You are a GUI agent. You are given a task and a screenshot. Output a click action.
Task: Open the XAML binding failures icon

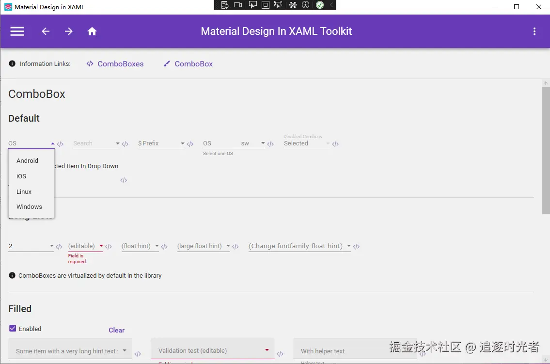coord(293,5)
